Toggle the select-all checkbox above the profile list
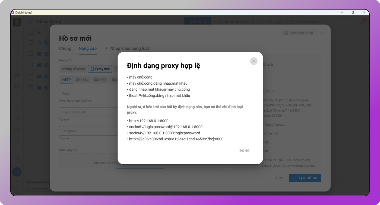 (31, 33)
